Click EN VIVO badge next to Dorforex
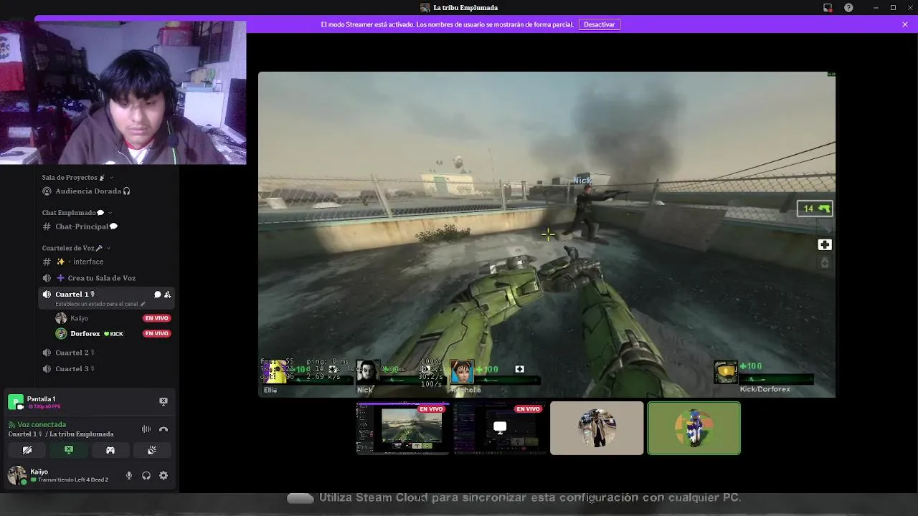918x516 pixels. point(156,334)
